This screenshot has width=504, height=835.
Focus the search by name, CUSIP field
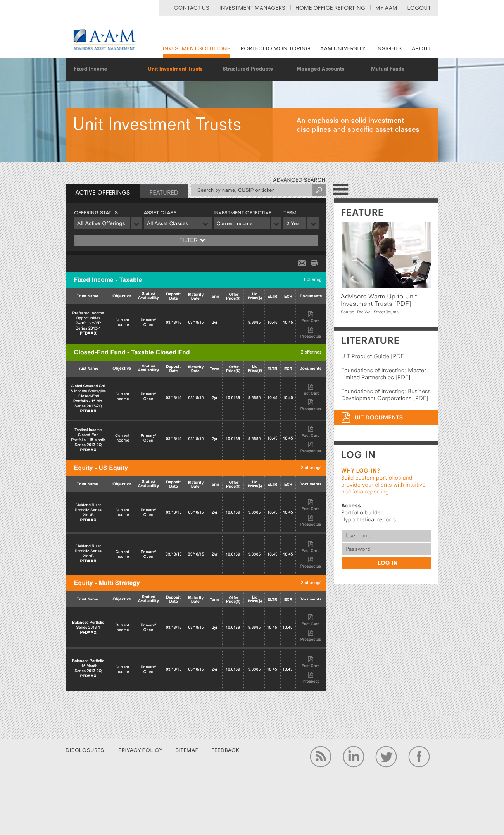(252, 190)
